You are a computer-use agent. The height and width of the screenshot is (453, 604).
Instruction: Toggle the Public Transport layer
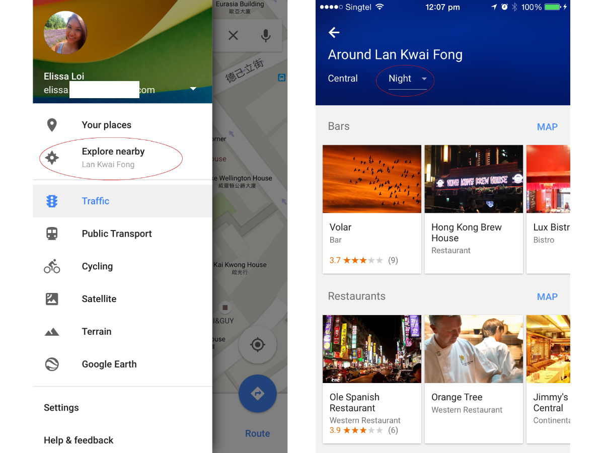click(x=122, y=234)
